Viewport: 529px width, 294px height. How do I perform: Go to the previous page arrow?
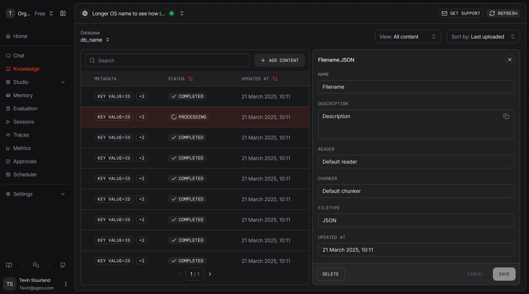point(180,274)
